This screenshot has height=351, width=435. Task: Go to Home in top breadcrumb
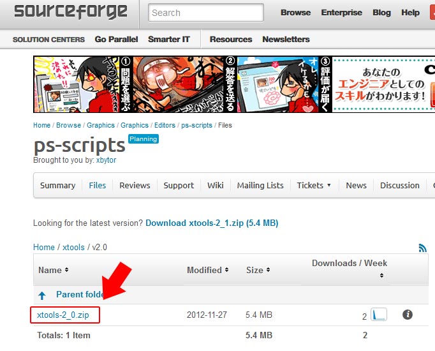(42, 125)
